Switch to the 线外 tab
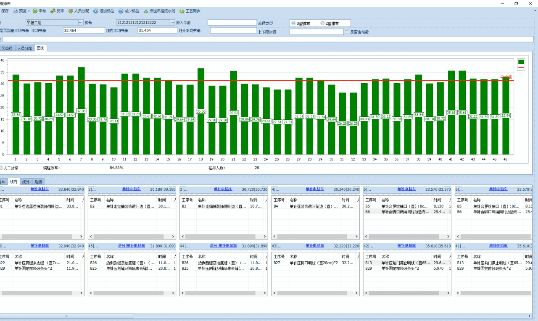The width and height of the screenshot is (538, 321). 26,182
